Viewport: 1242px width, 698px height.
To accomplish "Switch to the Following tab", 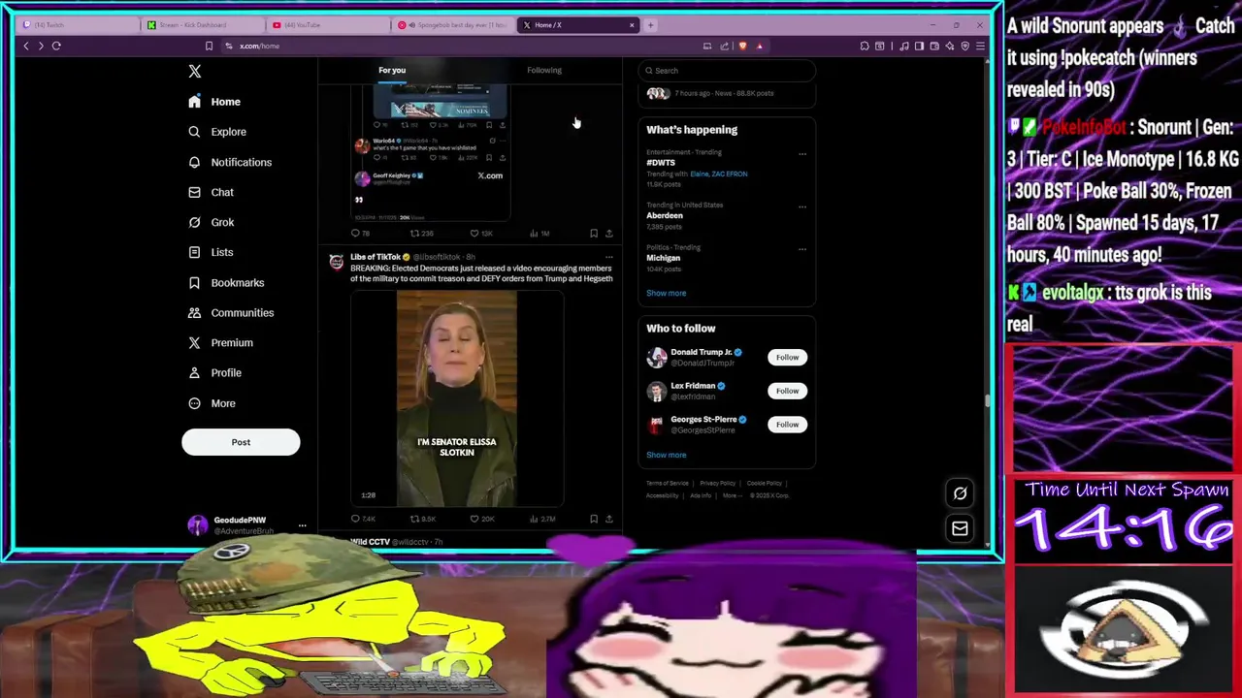I will [544, 70].
